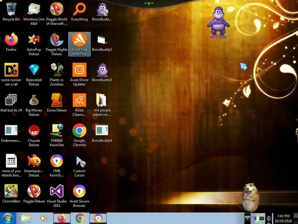Switch to Firefox in the taskbar
298x224 pixels.
click(x=62, y=218)
